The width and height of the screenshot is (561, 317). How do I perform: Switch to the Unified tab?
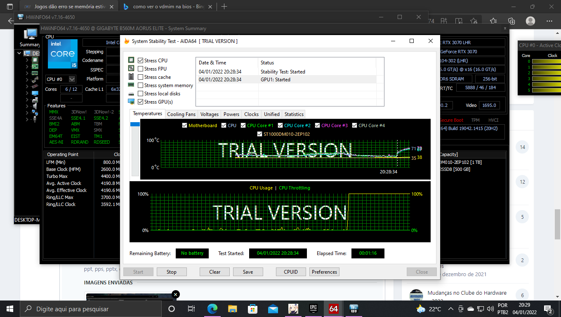click(x=272, y=114)
